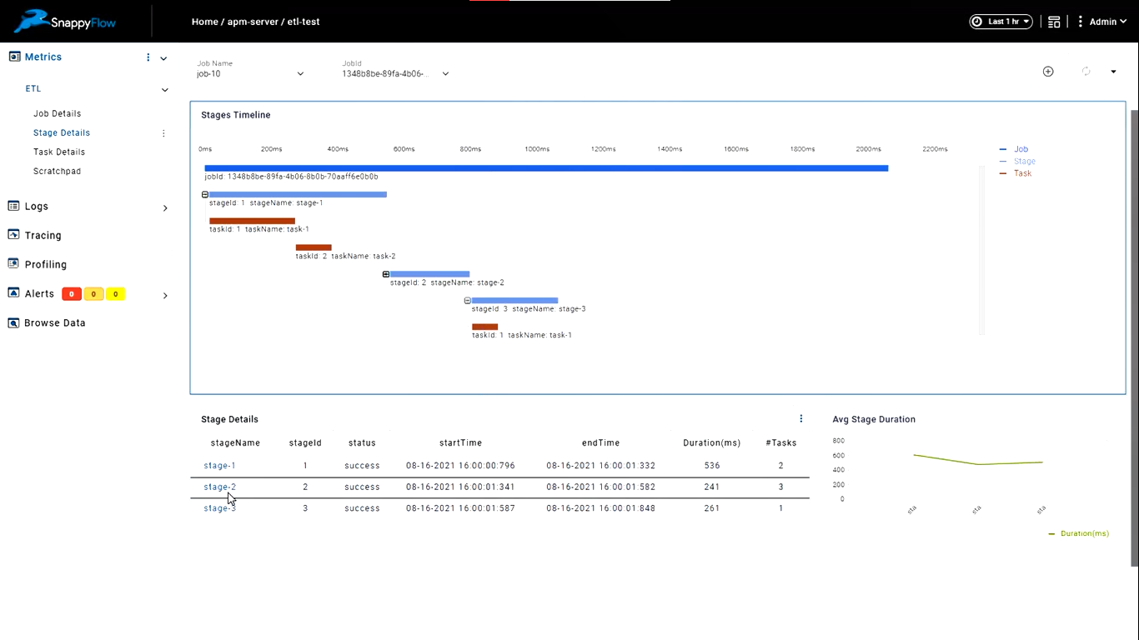Click the add panel plus icon
Viewport: 1139px width, 640px height.
coord(1048,72)
